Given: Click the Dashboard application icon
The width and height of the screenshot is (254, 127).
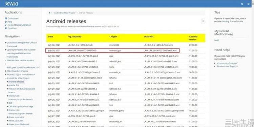Looking at the screenshot, I should (x=6, y=19).
